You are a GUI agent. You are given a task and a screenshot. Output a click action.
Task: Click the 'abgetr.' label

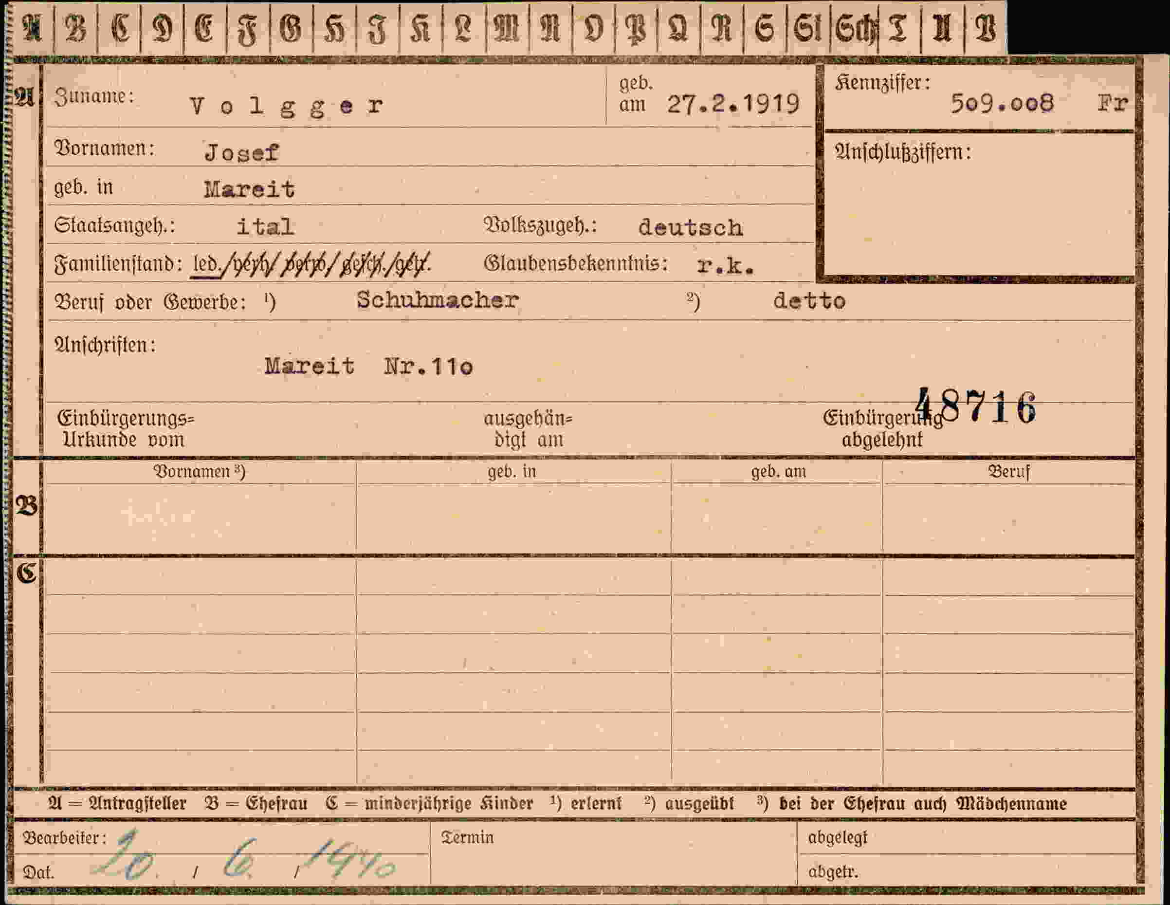833,872
